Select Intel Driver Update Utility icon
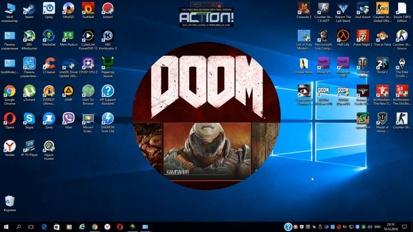The image size is (413, 232). pyautogui.click(x=68, y=68)
